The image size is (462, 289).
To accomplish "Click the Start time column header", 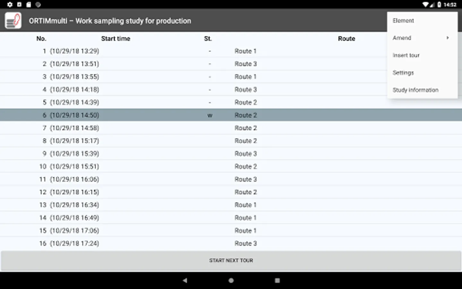I will pyautogui.click(x=116, y=39).
